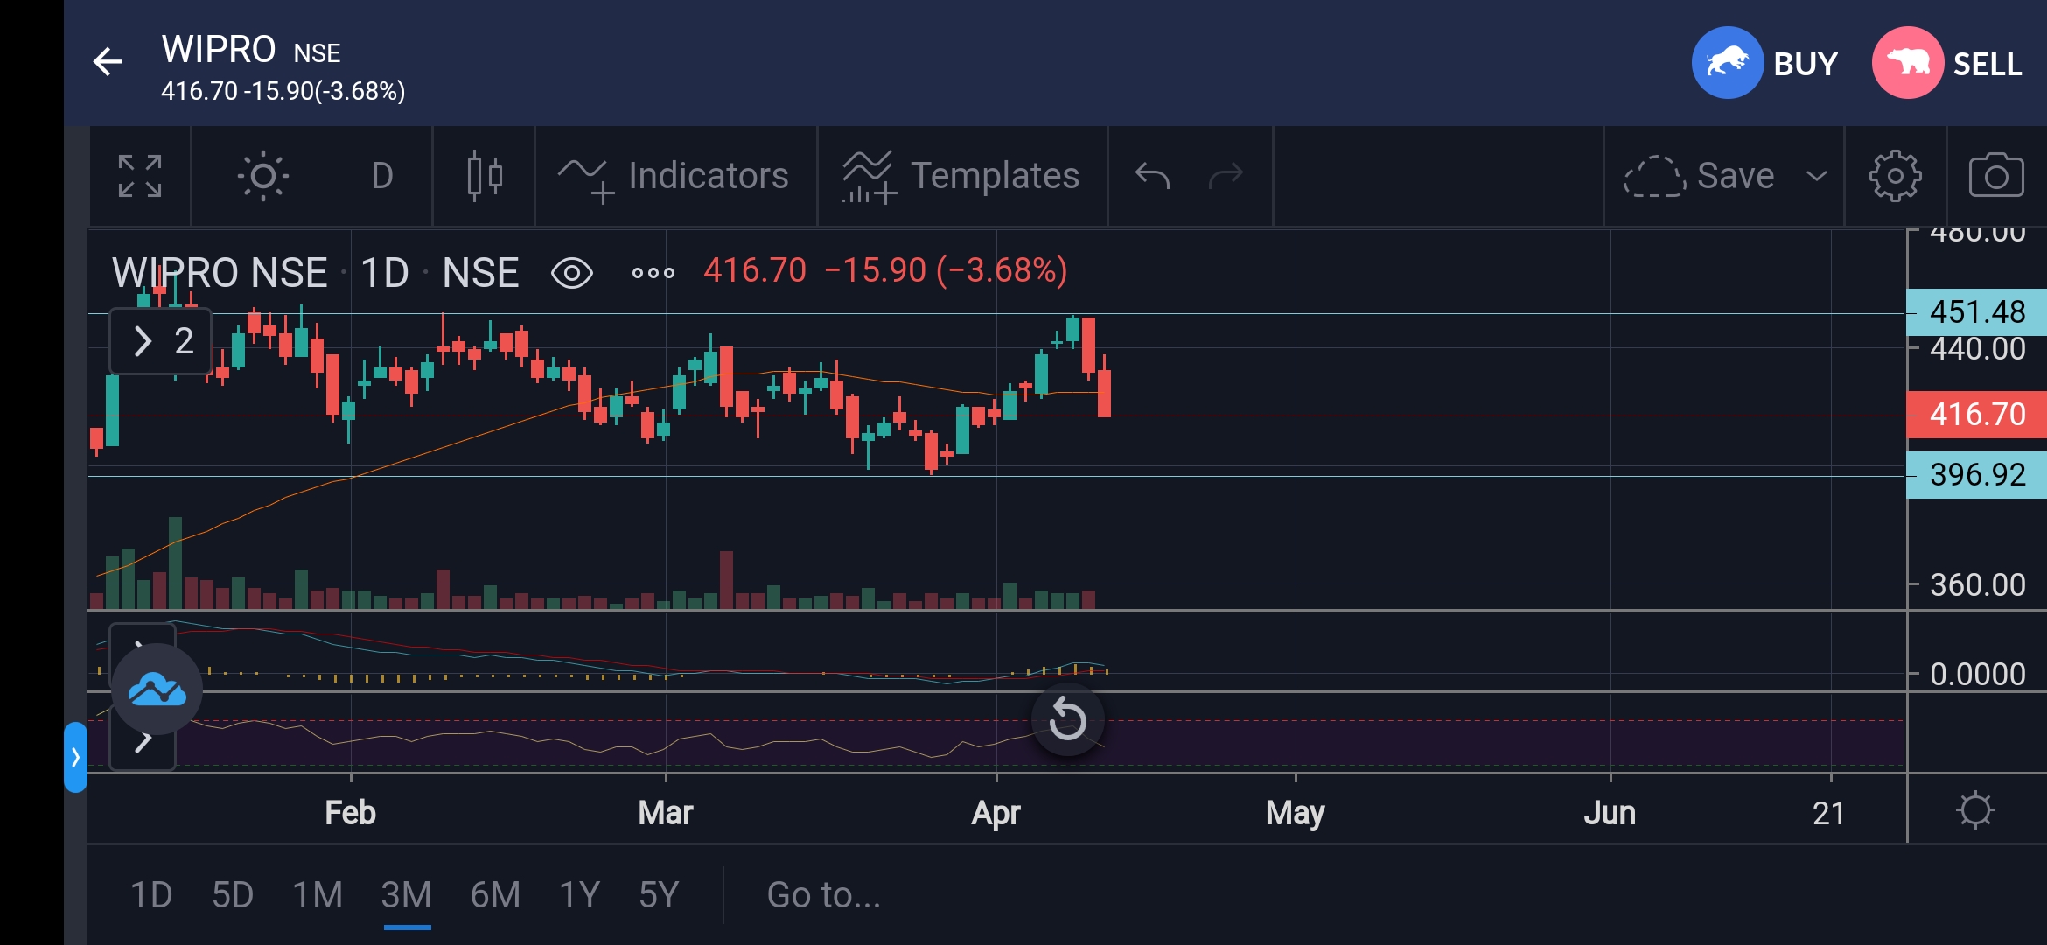Select the 5D range
This screenshot has width=2047, height=945.
[x=233, y=895]
